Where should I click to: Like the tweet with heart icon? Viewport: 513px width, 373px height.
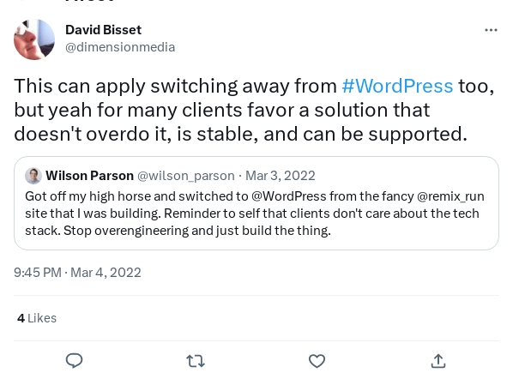317,361
